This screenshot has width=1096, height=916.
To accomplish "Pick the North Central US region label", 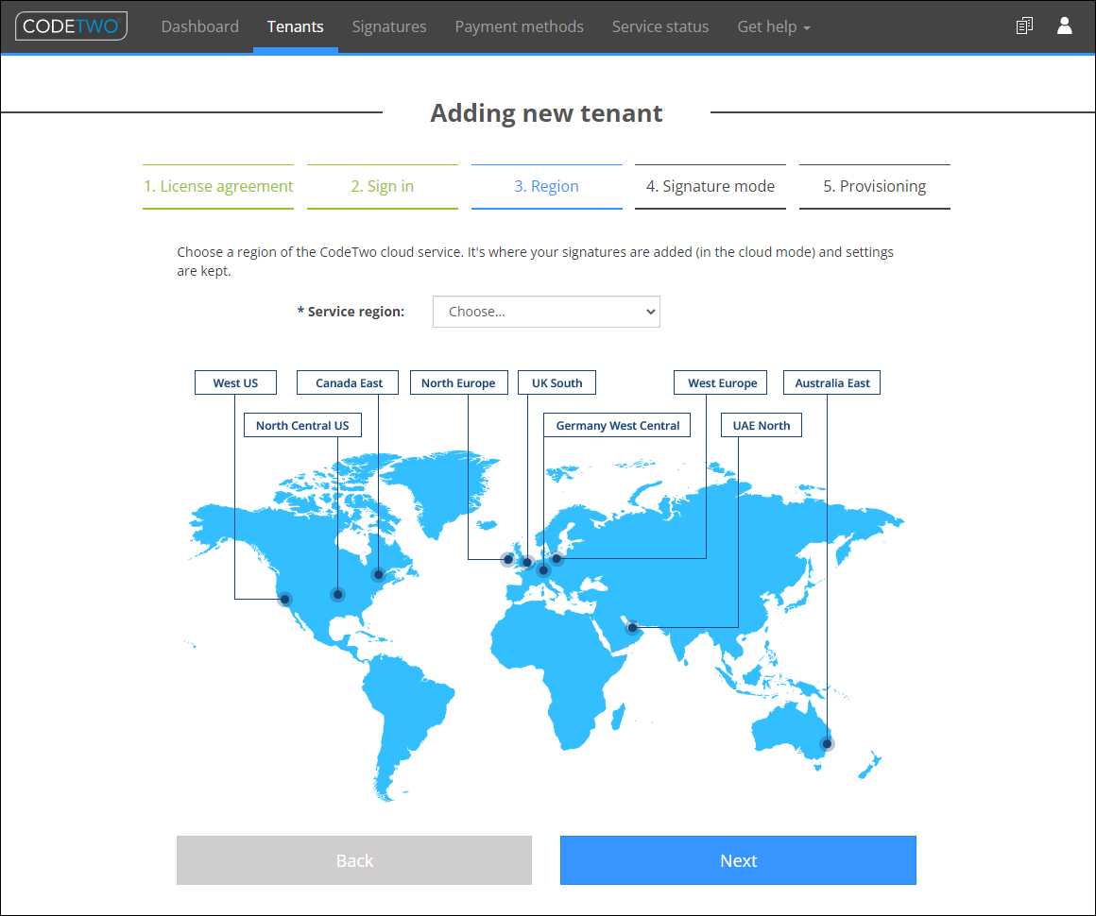I will (x=302, y=426).
